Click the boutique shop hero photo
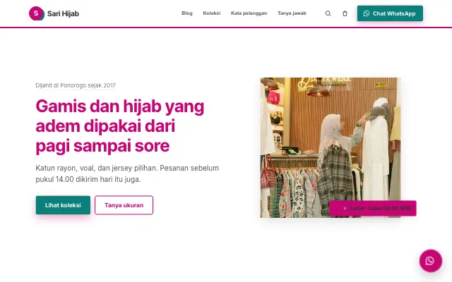This screenshot has width=452, height=282. pyautogui.click(x=331, y=147)
